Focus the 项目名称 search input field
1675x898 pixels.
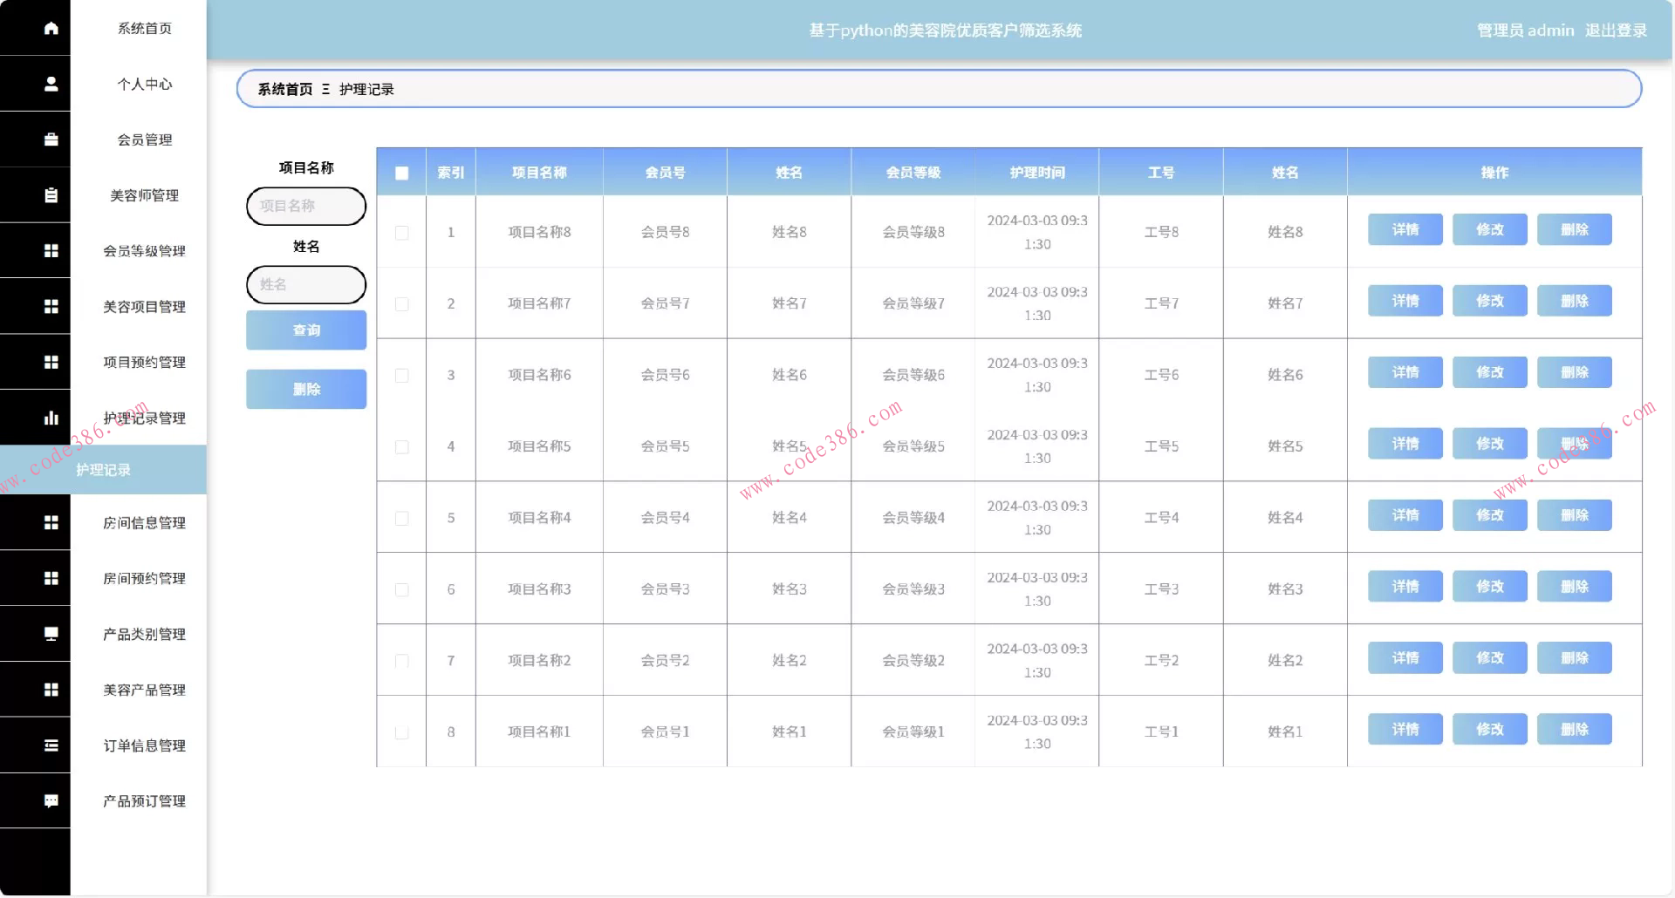(306, 207)
